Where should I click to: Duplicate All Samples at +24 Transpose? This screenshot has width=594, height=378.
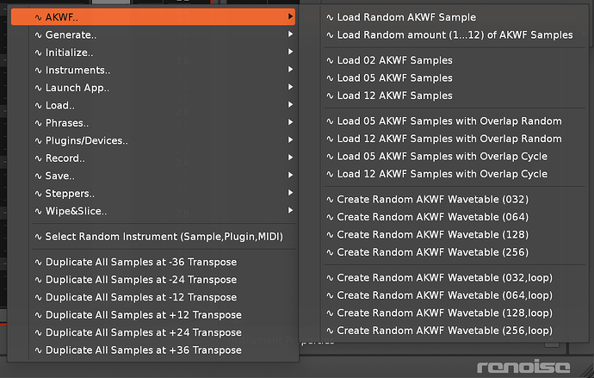(x=153, y=332)
